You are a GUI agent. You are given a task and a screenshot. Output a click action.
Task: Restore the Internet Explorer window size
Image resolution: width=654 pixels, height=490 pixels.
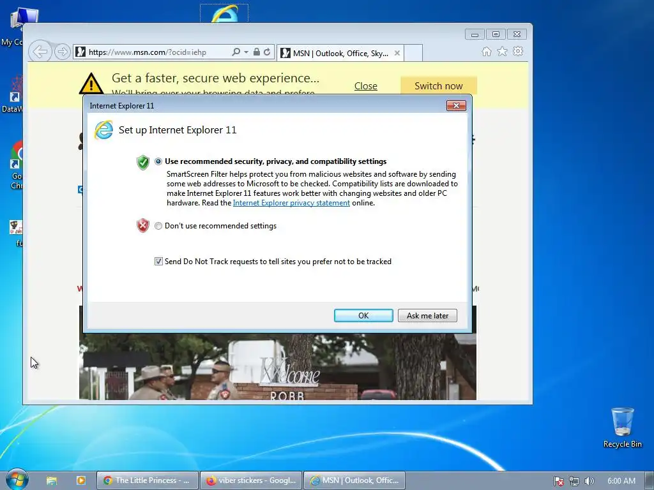tap(496, 34)
